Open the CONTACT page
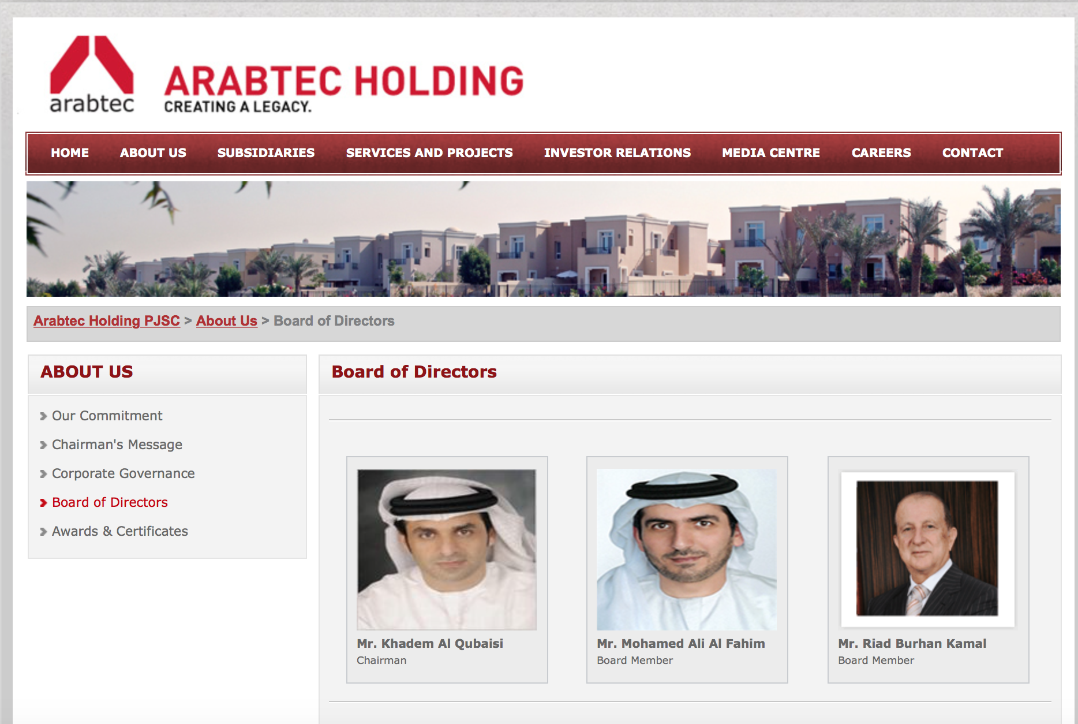Screen dimensions: 1078x724 (x=973, y=153)
